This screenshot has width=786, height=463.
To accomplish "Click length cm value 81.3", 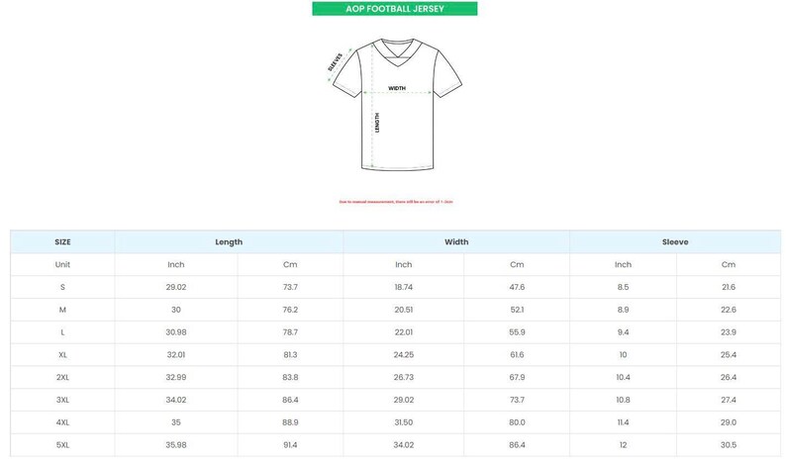I will tap(290, 355).
